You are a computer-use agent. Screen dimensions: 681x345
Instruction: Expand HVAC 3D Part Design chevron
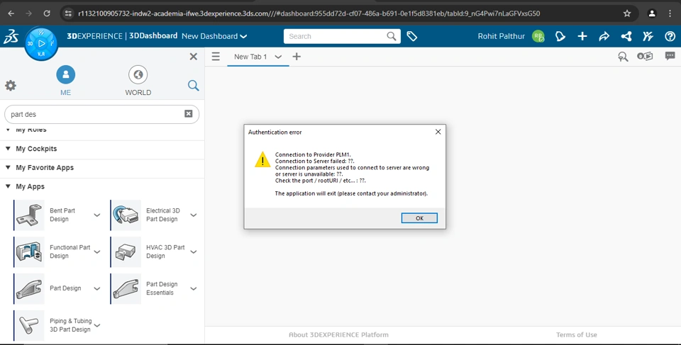pos(194,252)
